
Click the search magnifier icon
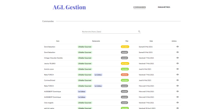pos(139,31)
